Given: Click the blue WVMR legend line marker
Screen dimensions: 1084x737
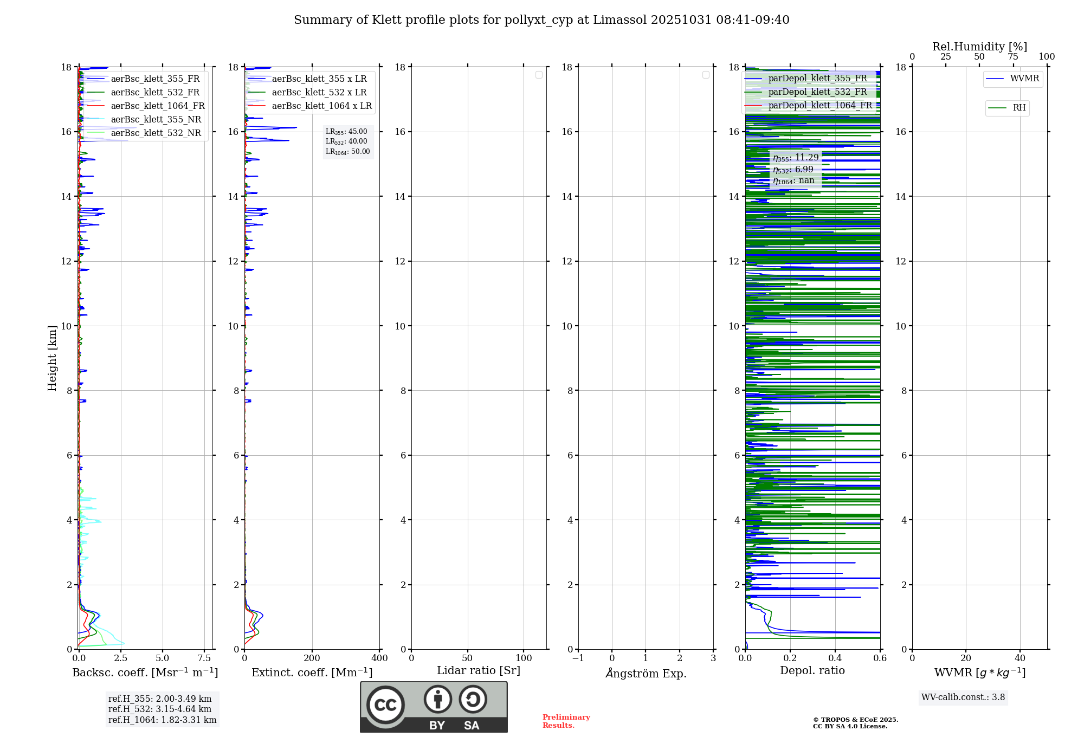Looking at the screenshot, I should [995, 79].
